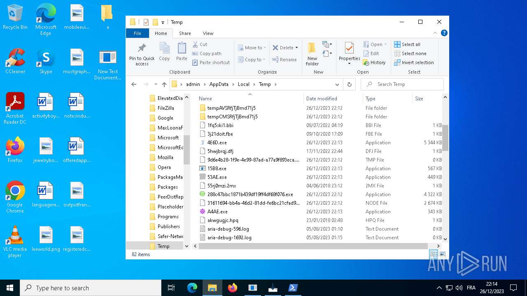Select the A4AE.exe file
Screen dimensions: 527x296
pos(217,212)
